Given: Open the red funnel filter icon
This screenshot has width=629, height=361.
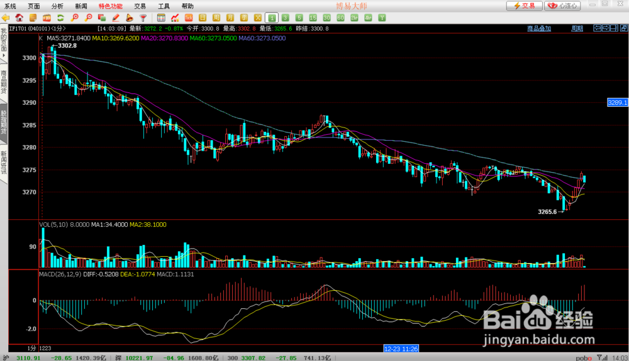Looking at the screenshot, I should coord(143,18).
